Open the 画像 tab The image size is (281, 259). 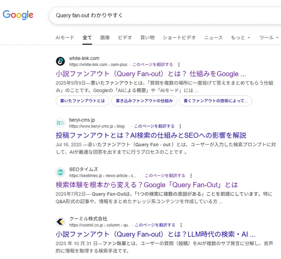pos(105,38)
